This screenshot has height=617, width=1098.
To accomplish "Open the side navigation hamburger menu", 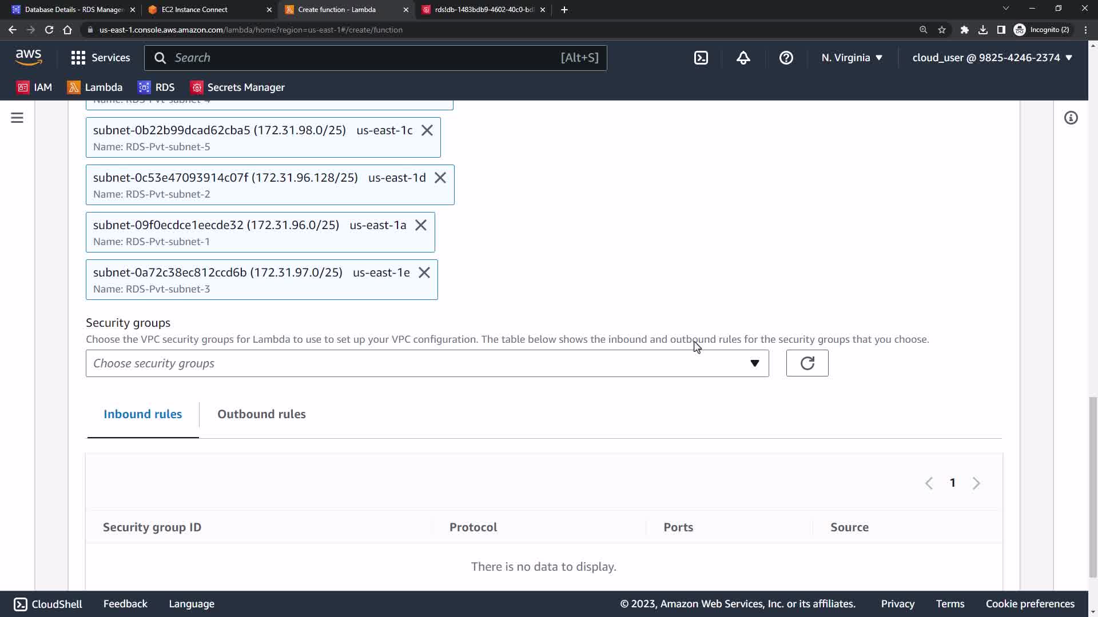I will click(x=17, y=118).
